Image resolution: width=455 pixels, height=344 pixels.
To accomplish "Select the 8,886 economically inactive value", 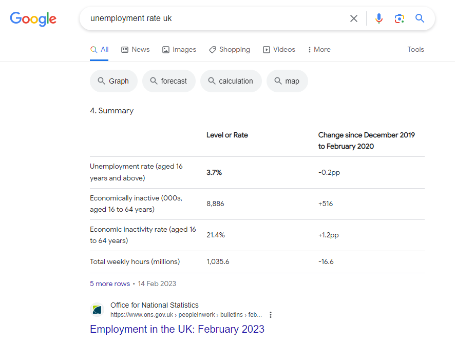I will 215,204.
